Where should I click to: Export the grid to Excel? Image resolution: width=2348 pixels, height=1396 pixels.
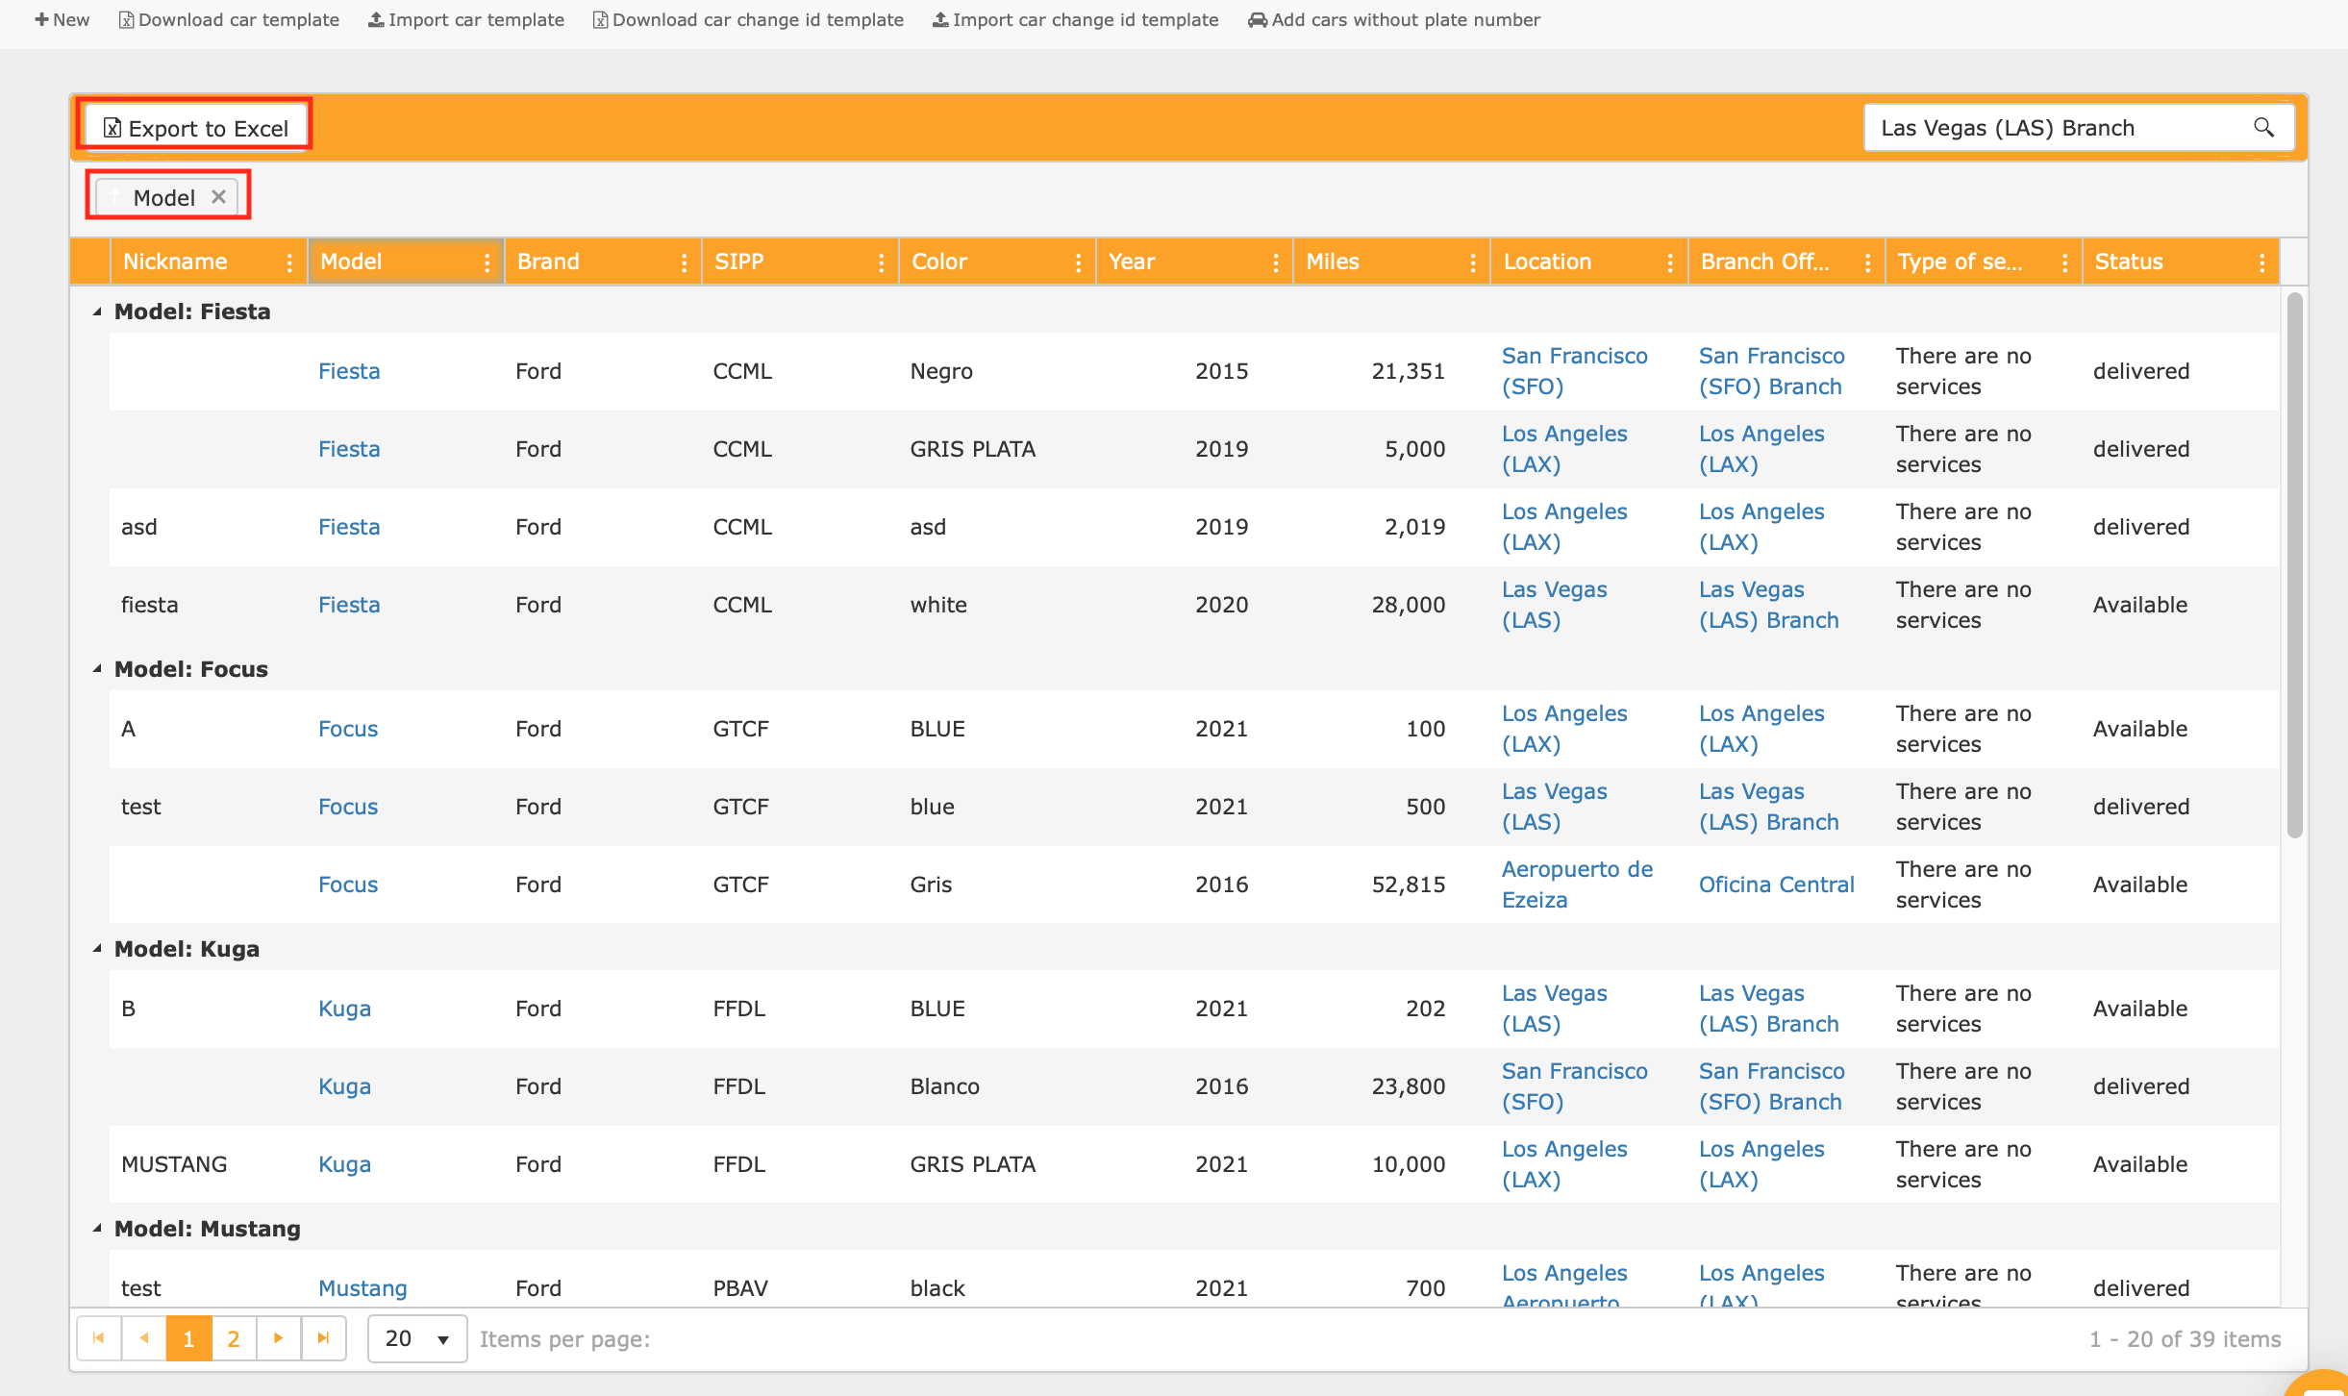[196, 128]
